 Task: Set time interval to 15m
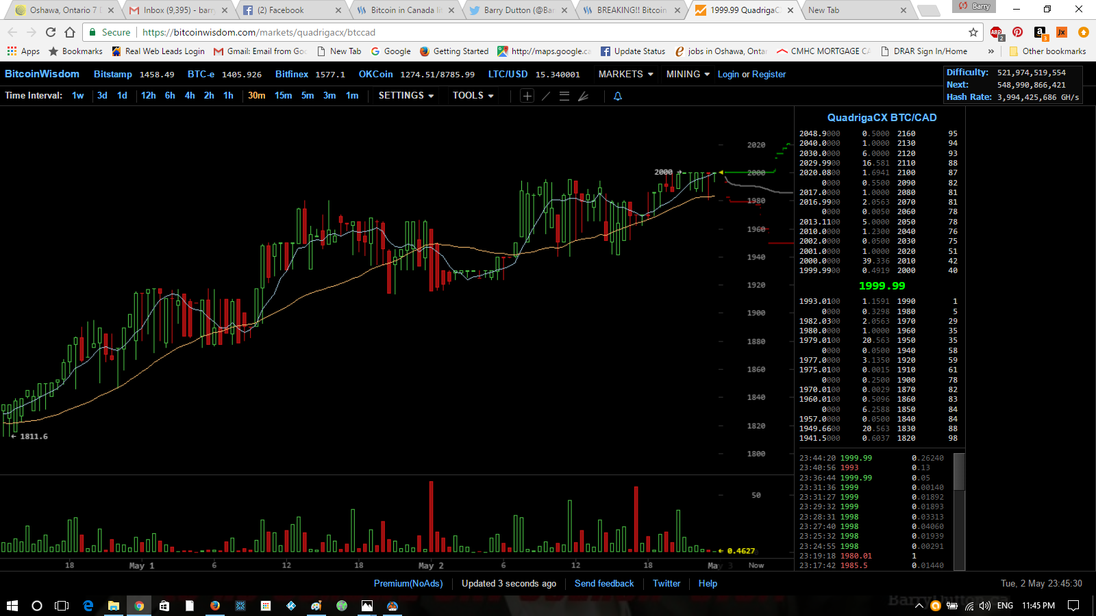(x=284, y=96)
